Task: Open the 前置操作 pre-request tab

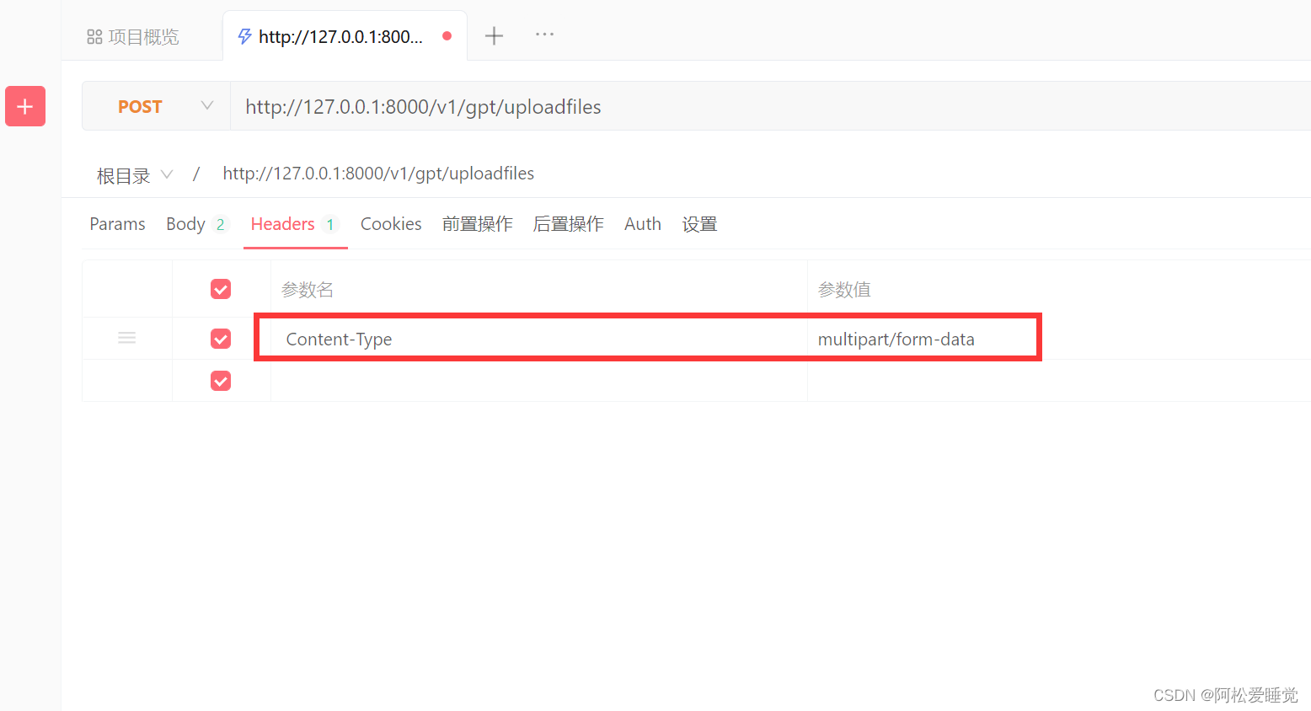Action: point(477,224)
